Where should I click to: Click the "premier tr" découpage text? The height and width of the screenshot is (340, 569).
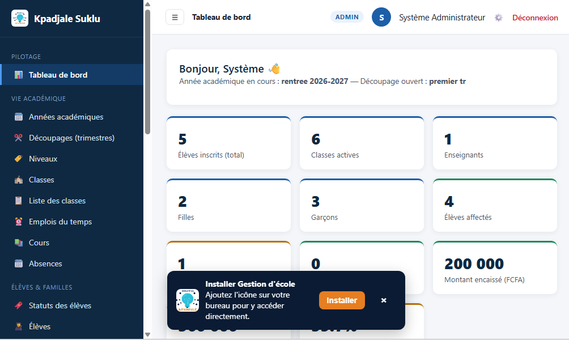coord(447,81)
